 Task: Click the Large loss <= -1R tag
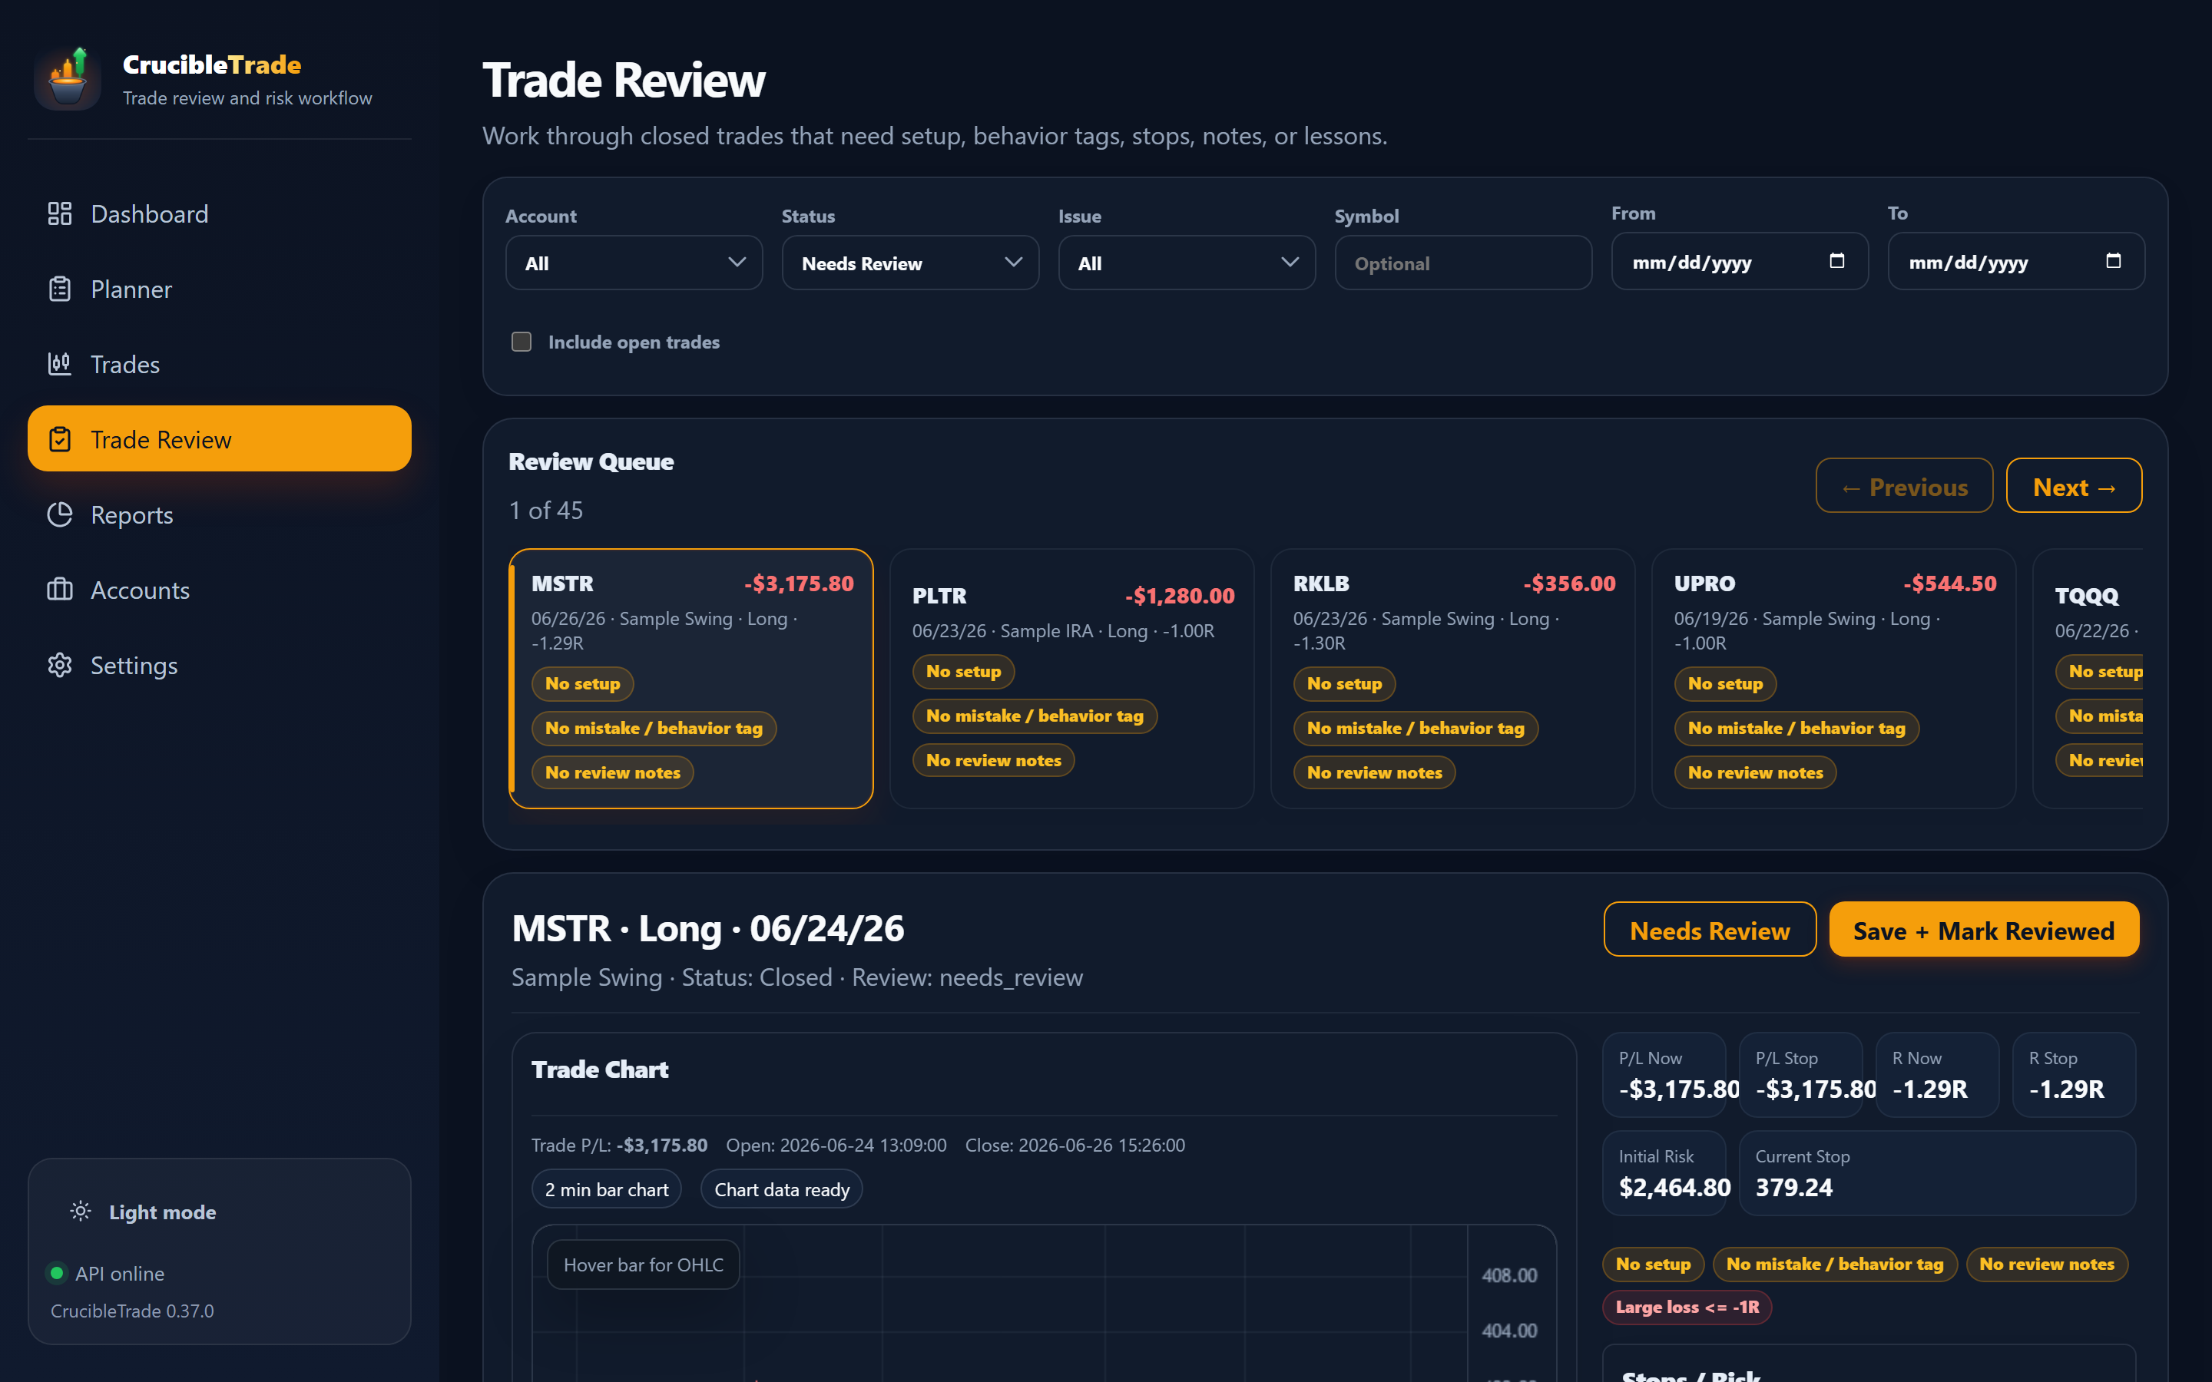(x=1687, y=1306)
